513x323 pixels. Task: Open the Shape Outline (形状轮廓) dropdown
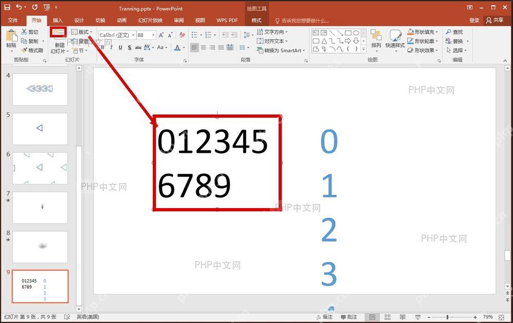click(422, 41)
